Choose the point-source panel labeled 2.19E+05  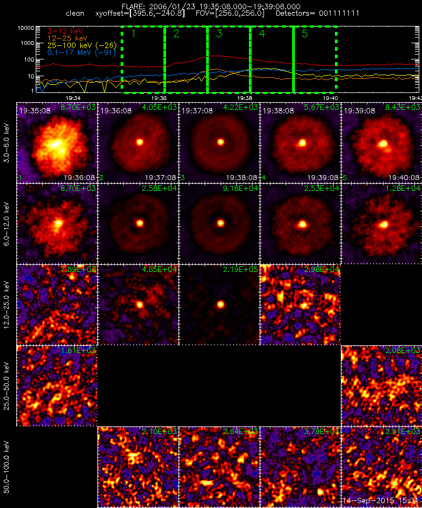click(219, 305)
